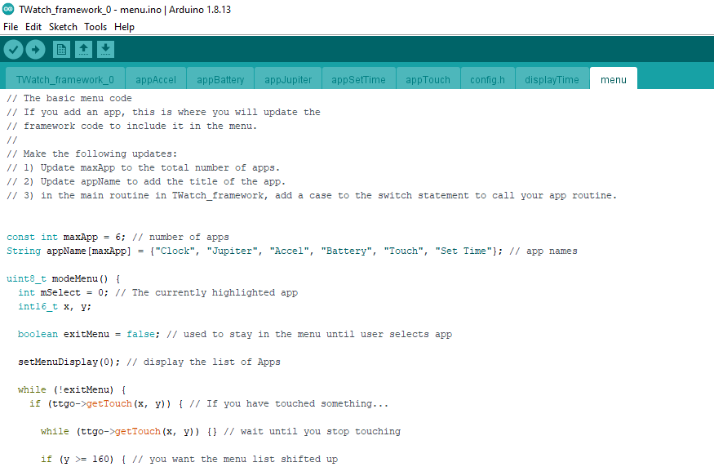The width and height of the screenshot is (714, 467).
Task: Click the Upload arrow button
Action: (x=36, y=50)
